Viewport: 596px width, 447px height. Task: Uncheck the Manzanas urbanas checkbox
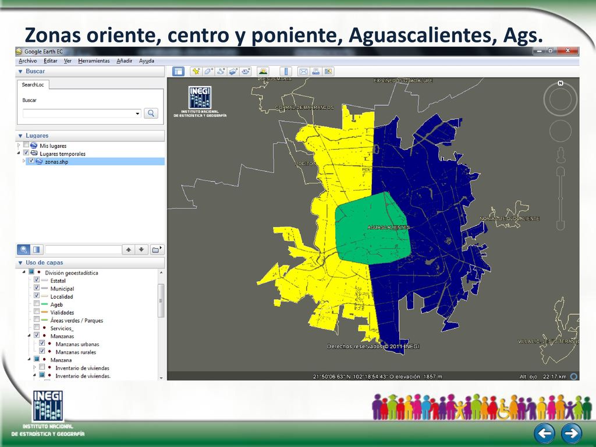[x=42, y=343]
